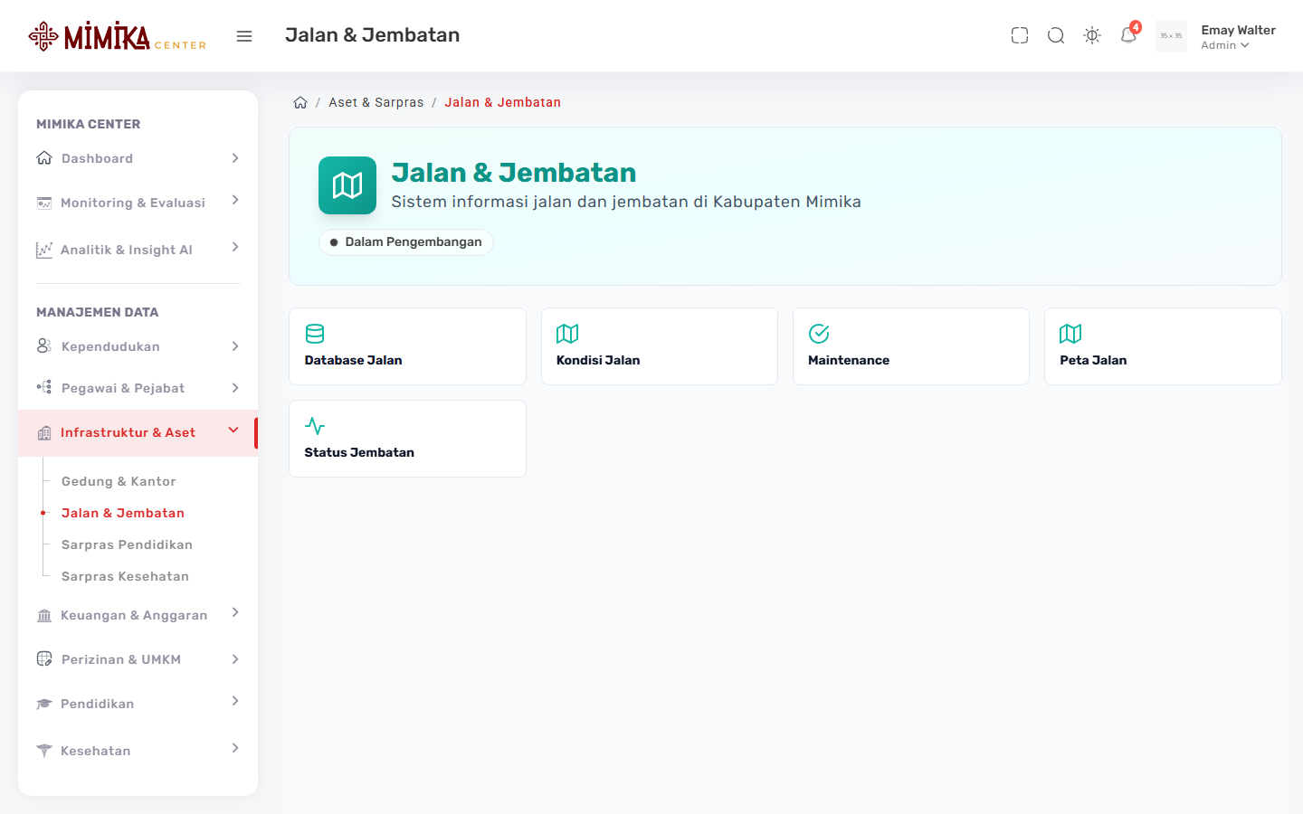1303x814 pixels.
Task: Open Kesehatan sidebar menu
Action: [138, 751]
